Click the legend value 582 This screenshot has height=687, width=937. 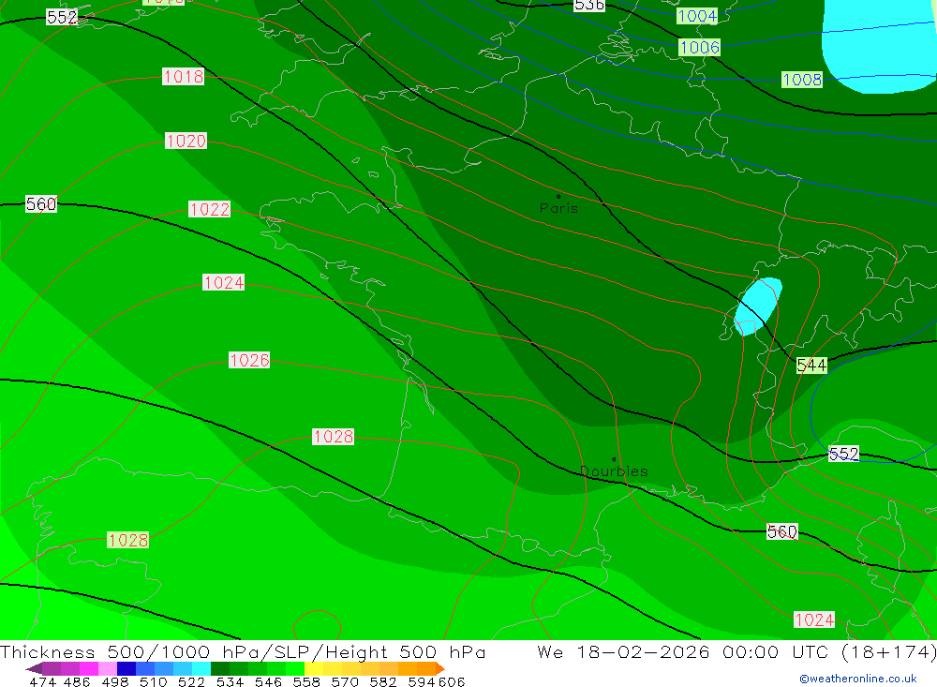[382, 681]
